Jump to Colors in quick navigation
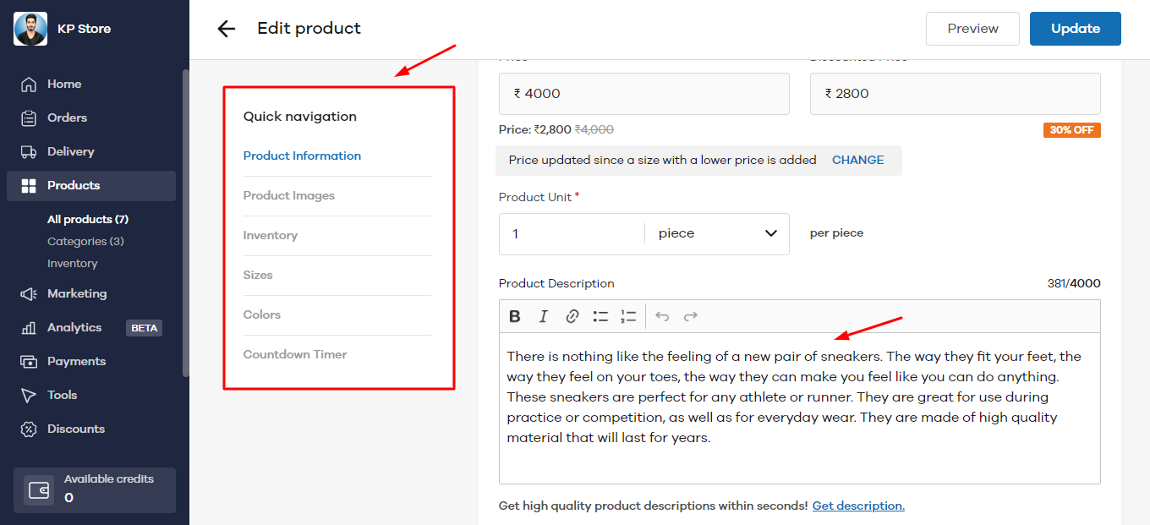This screenshot has height=525, width=1150. pyautogui.click(x=262, y=315)
